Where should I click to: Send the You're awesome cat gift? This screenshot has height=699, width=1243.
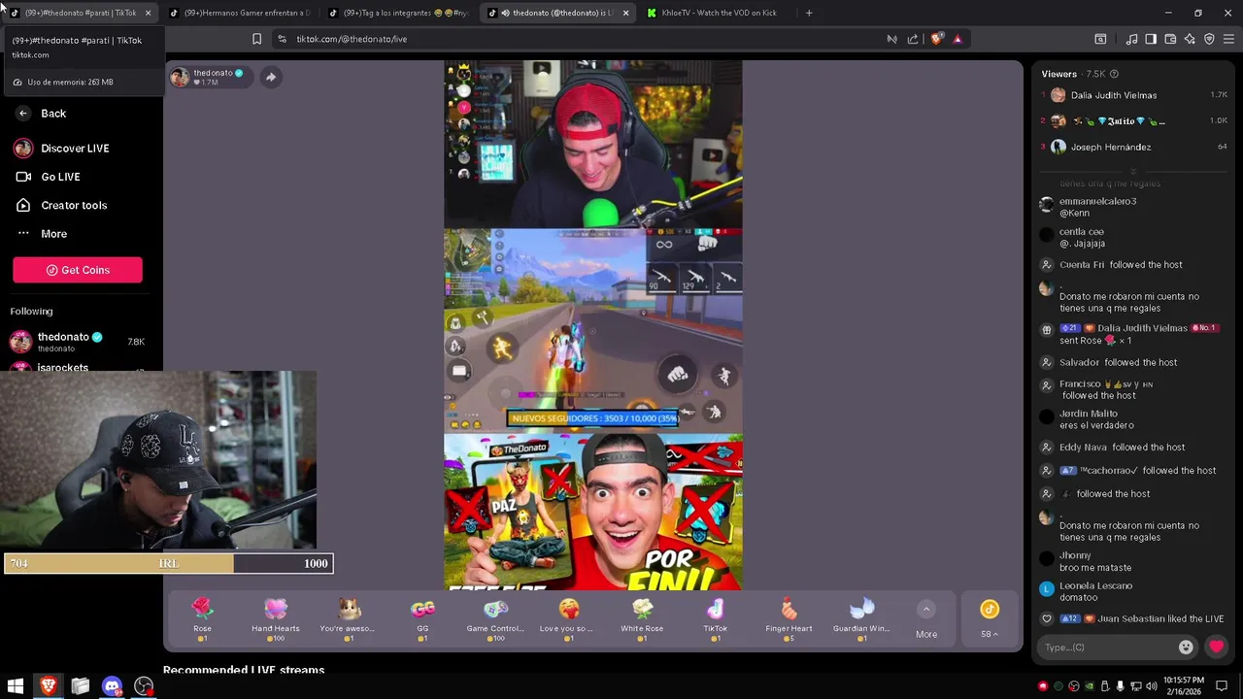pyautogui.click(x=349, y=617)
